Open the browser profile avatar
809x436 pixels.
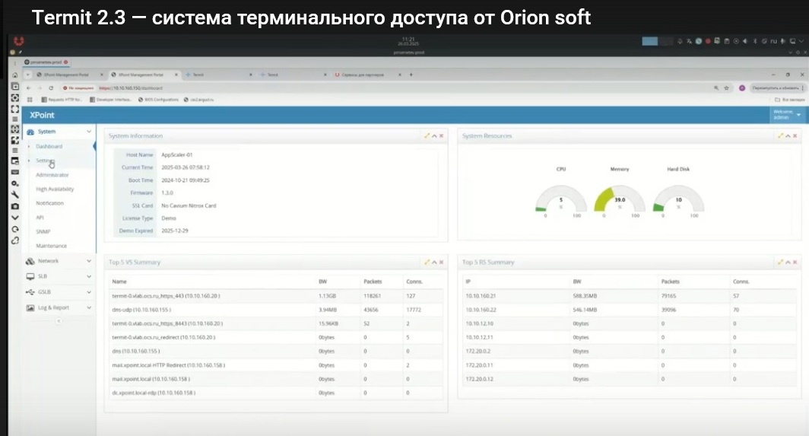(742, 88)
